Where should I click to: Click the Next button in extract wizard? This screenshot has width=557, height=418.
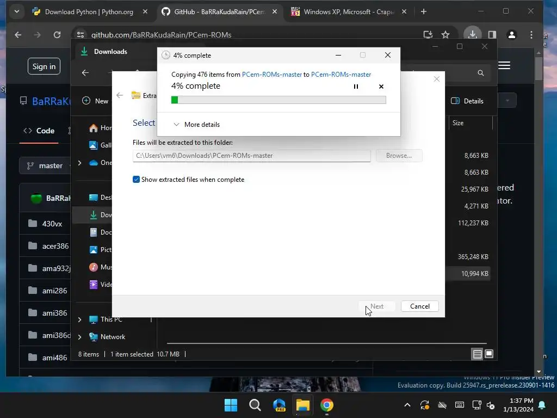(376, 306)
